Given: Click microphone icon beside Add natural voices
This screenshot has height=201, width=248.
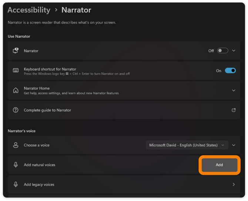Looking at the screenshot, I should click(16, 165).
